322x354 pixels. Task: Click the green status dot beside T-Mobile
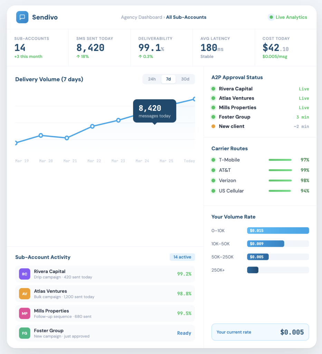coord(213,160)
